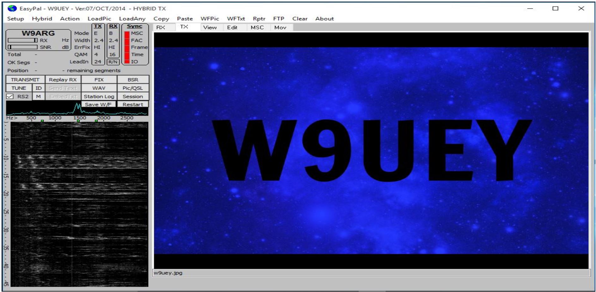The width and height of the screenshot is (596, 292).
Task: Click the SNR level bar
Action: tap(22, 47)
